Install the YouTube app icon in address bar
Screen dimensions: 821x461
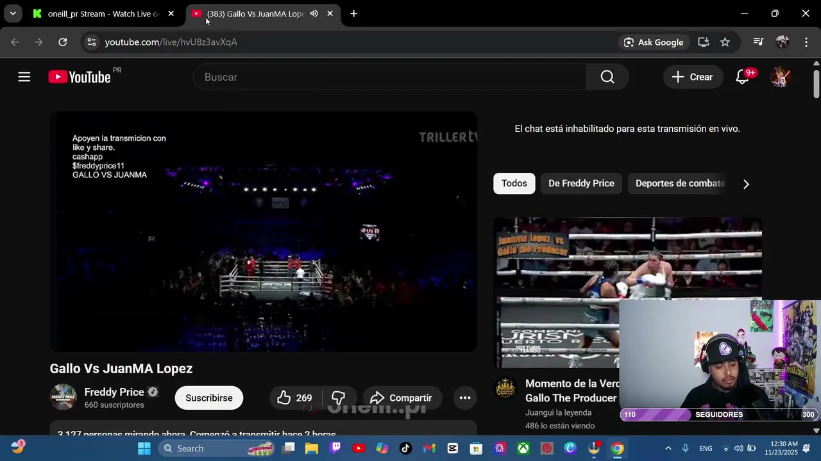point(704,42)
